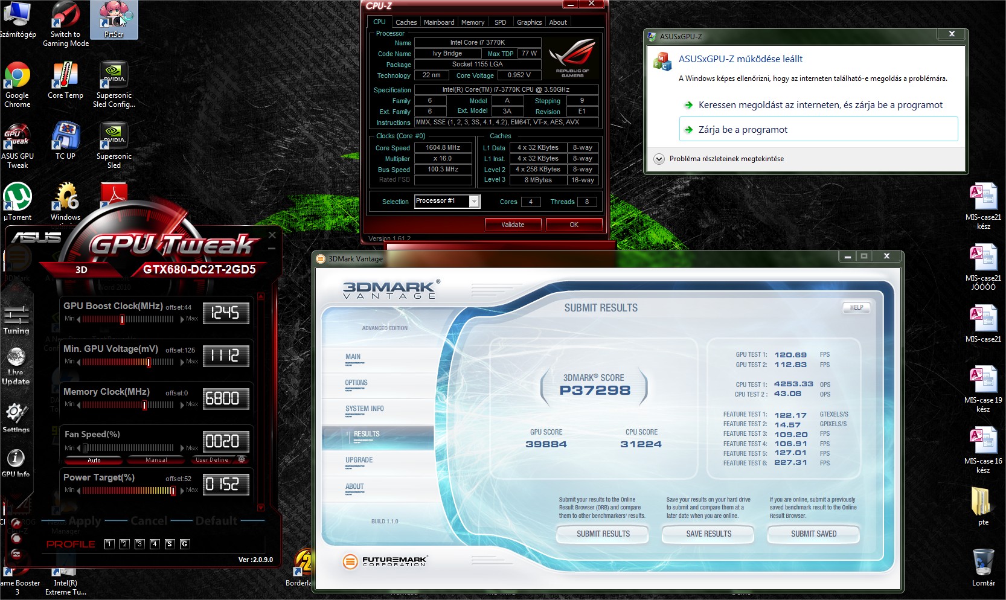The width and height of the screenshot is (1006, 600).
Task: Select the PrtScr desktop shortcut
Action: (x=114, y=20)
